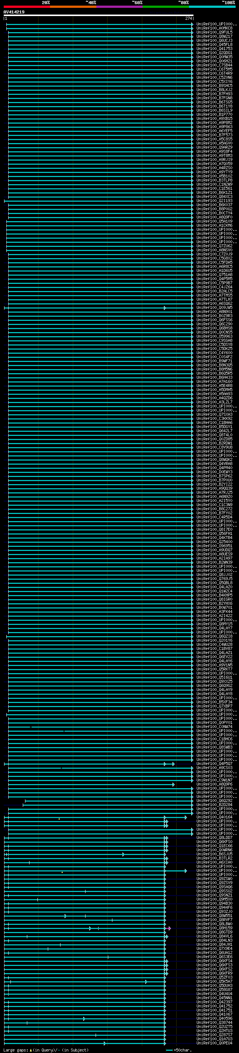Click label UniRef100_Q751A8
The image size is (239, 1053).
(x=214, y=275)
